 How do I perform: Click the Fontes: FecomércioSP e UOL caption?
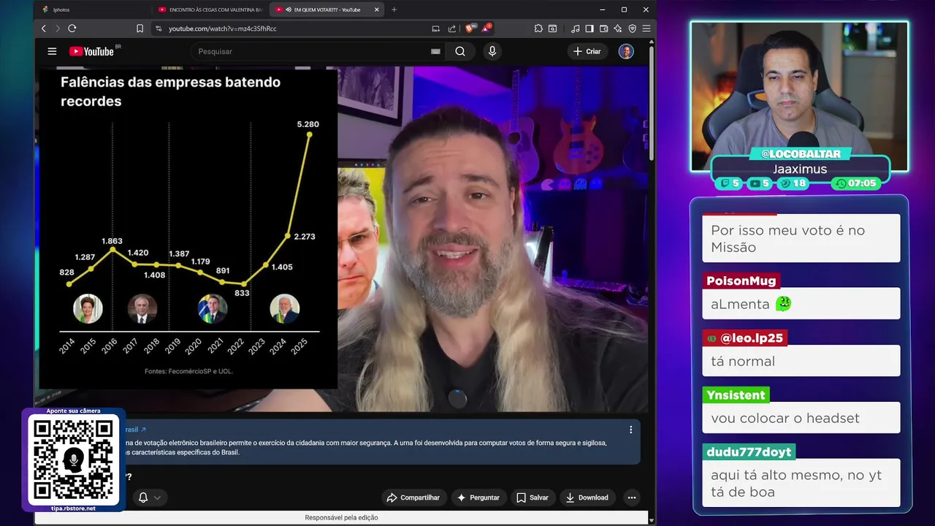[188, 371]
